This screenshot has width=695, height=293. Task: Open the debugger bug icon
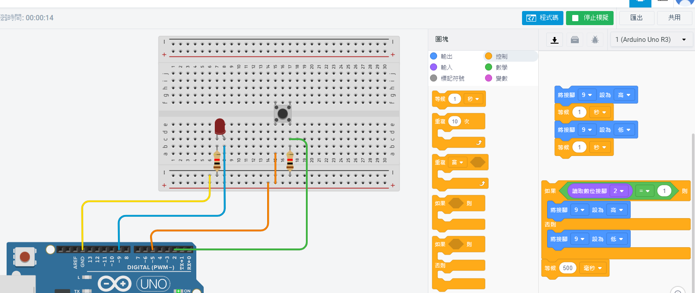(595, 40)
